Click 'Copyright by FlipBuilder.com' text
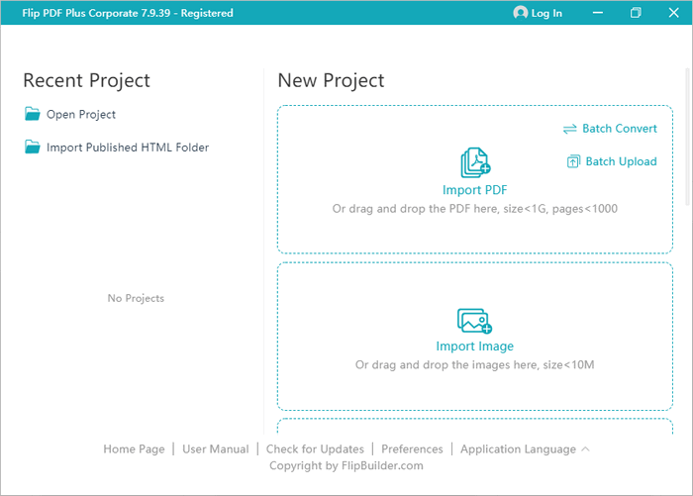Viewport: 693px width, 496px height. coord(346,466)
